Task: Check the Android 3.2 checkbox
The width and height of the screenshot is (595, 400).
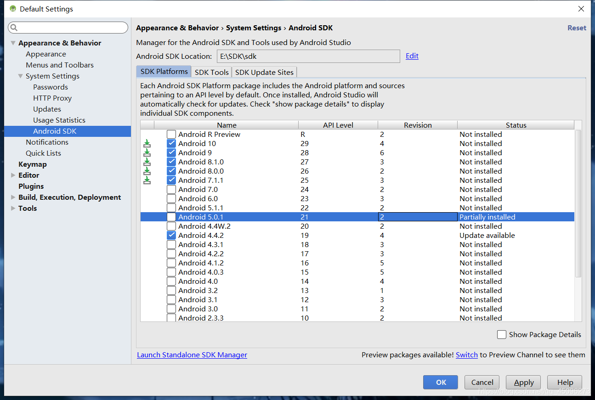Action: pyautogui.click(x=171, y=290)
